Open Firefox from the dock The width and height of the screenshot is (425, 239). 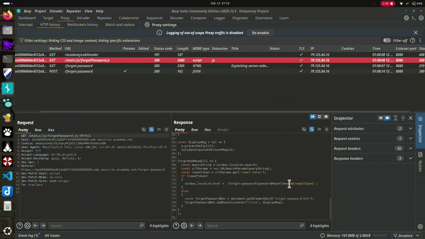(x=7, y=15)
